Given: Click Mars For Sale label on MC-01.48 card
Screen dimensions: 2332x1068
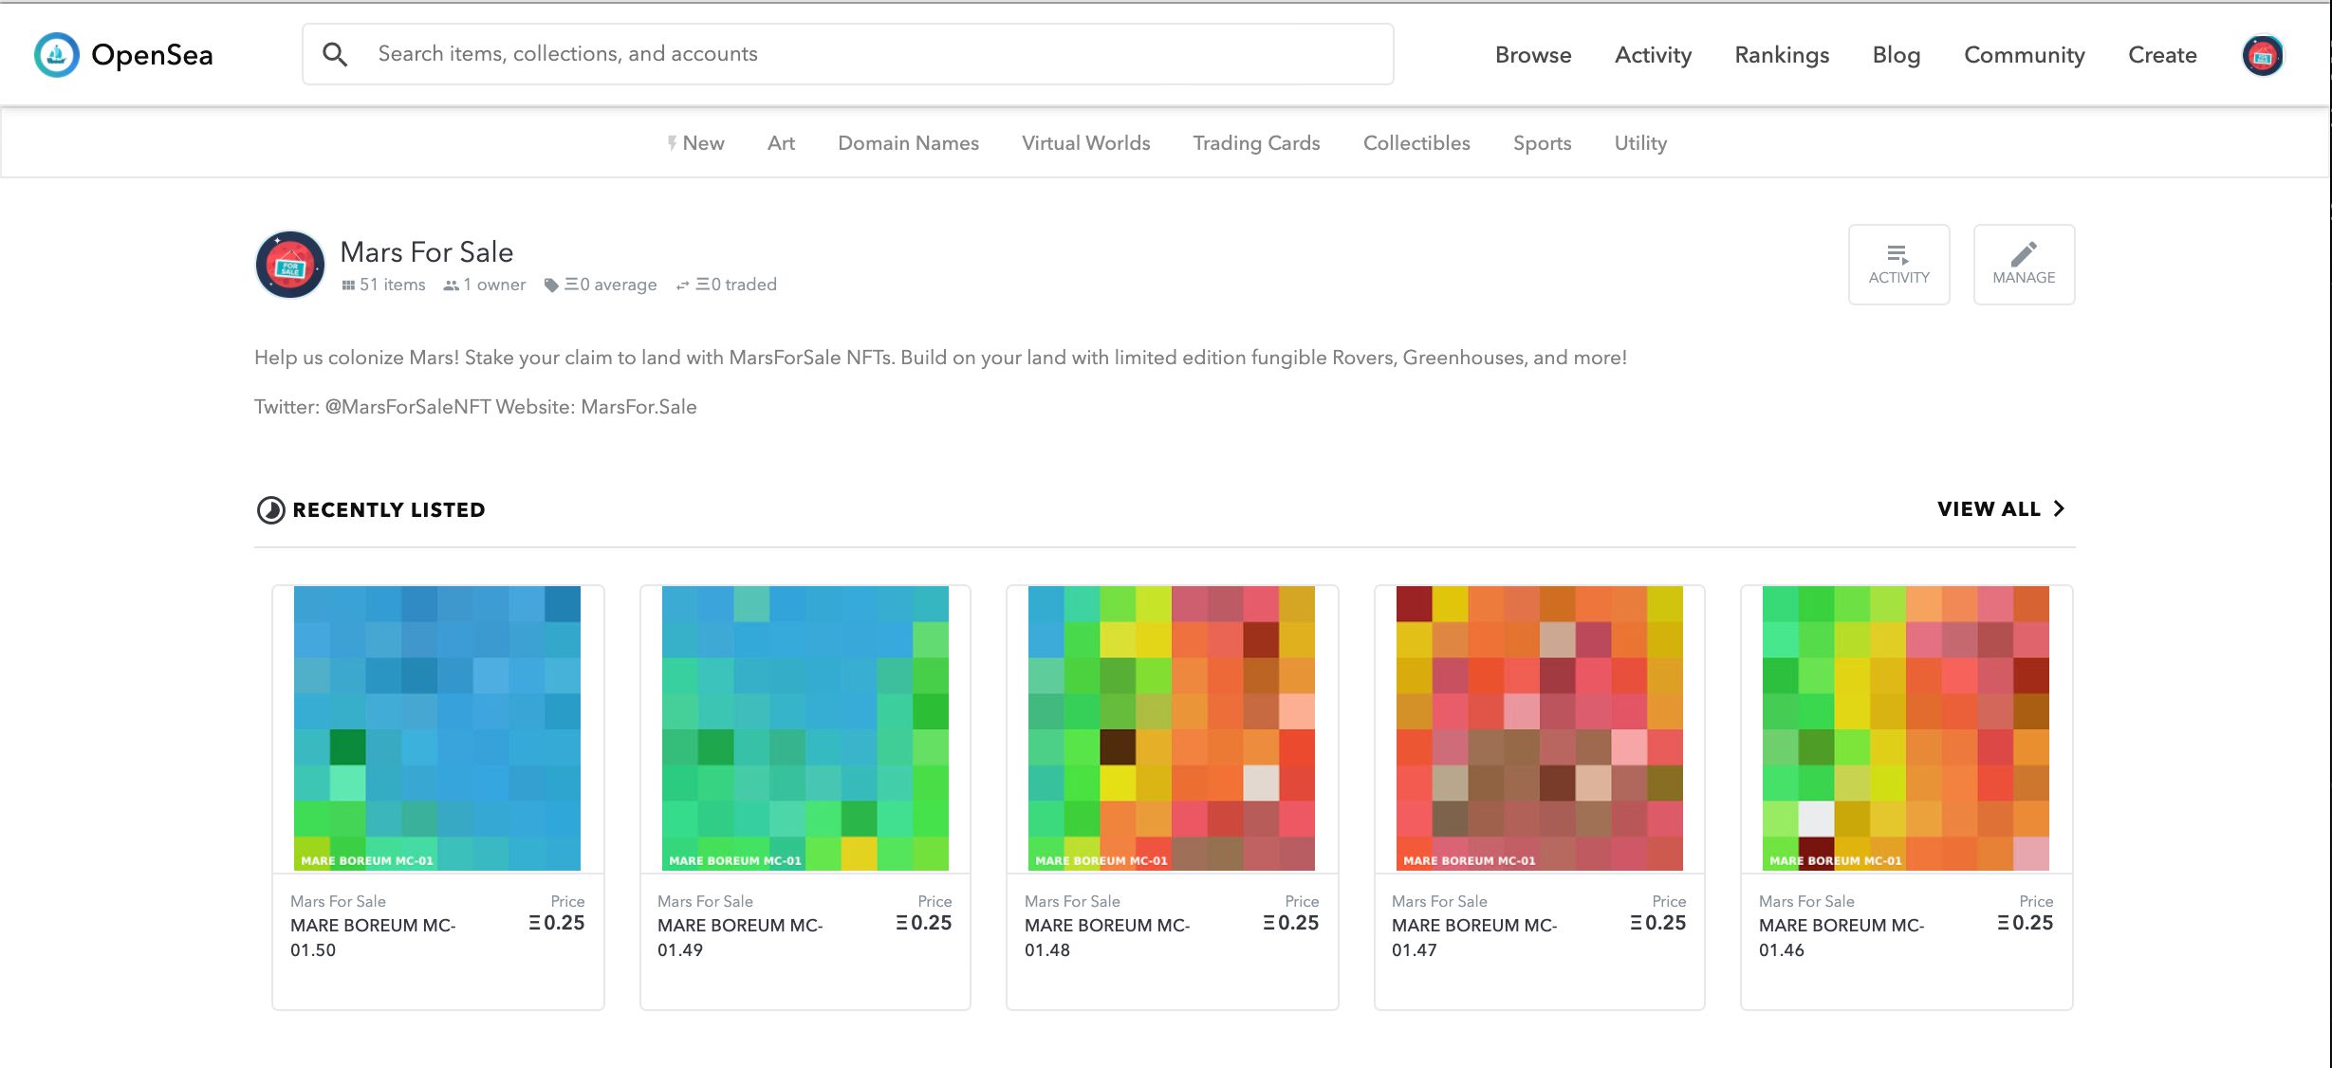Looking at the screenshot, I should [1072, 901].
